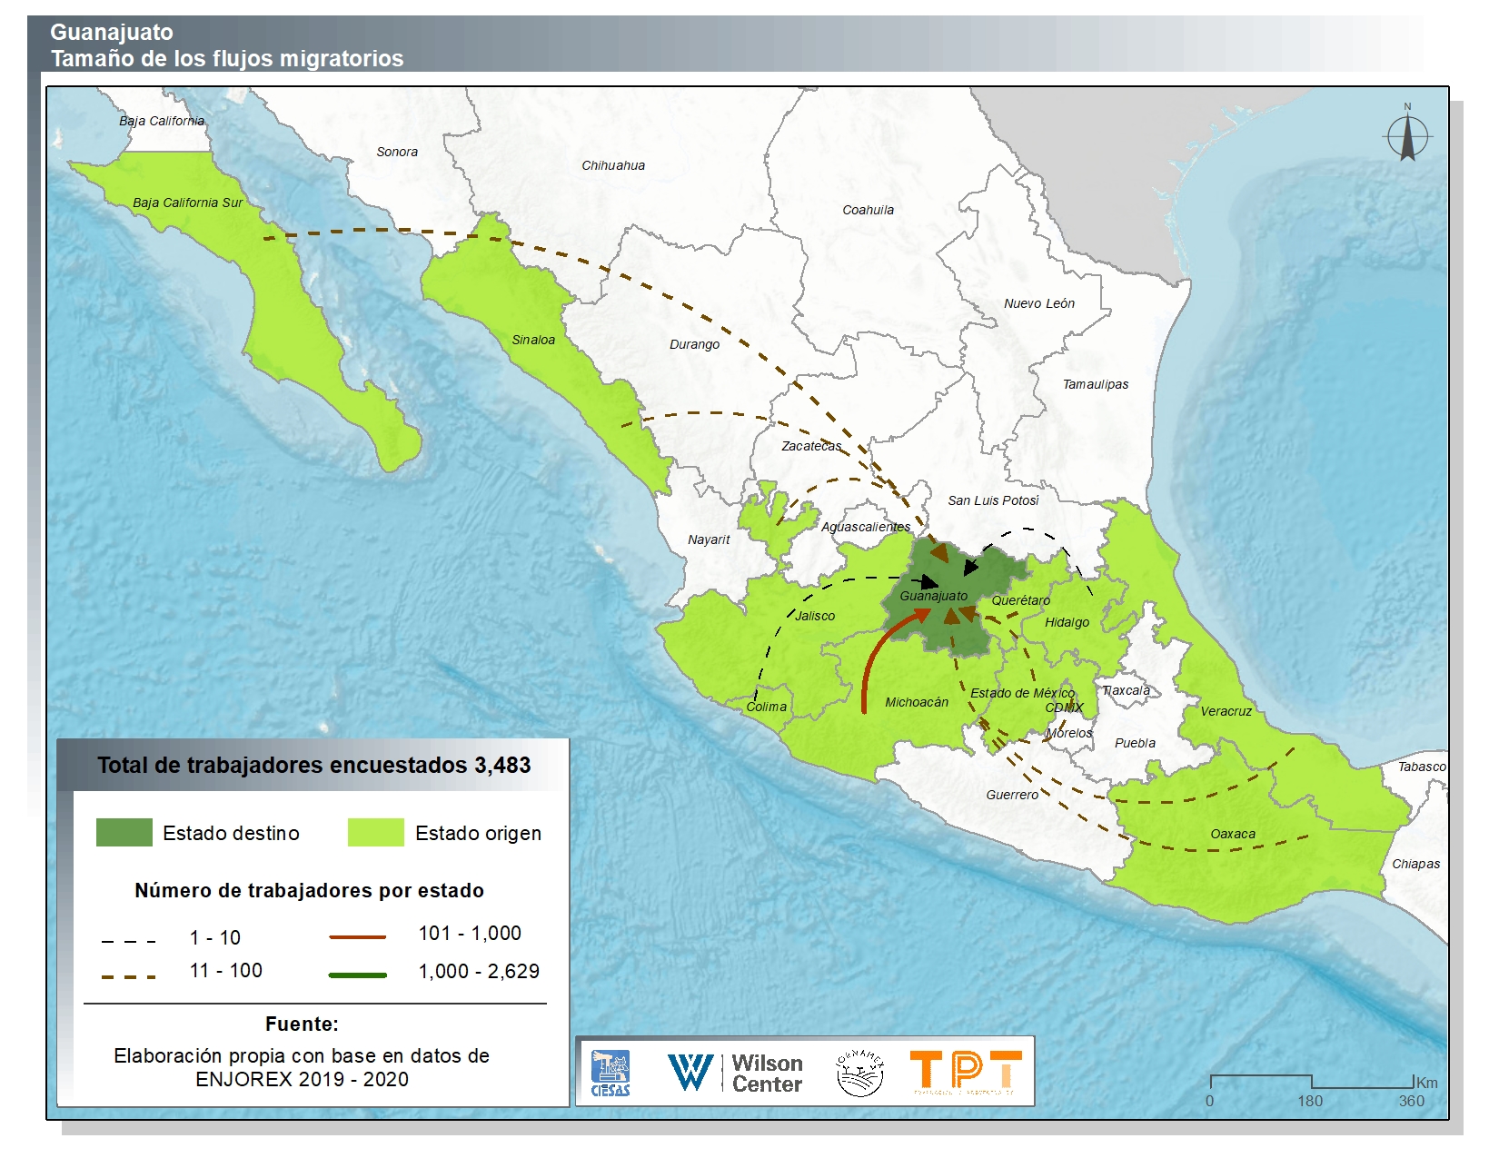The height and width of the screenshot is (1158, 1499).
Task: Click the Veracruz state label
Action: [x=1226, y=711]
